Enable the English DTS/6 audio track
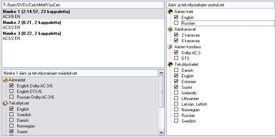This screenshot has height=137, width=276. pos(11,91)
